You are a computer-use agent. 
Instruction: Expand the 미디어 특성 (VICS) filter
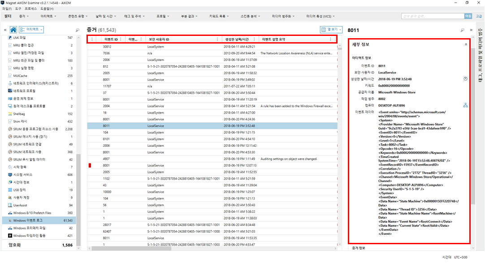click(320, 16)
